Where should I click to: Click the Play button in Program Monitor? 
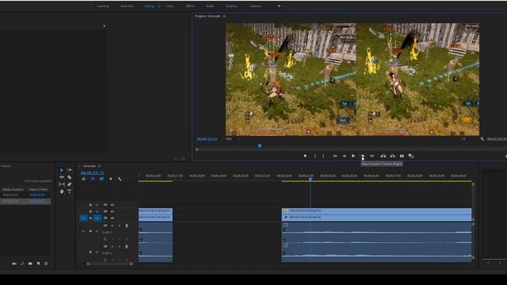(x=353, y=156)
